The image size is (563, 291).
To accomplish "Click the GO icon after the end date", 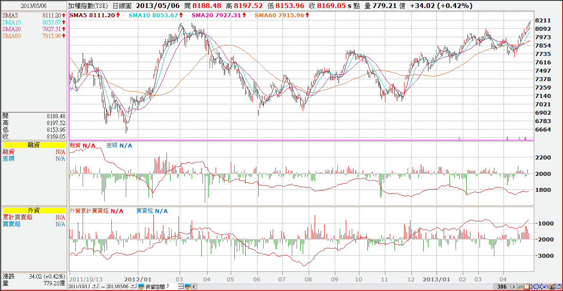I will (x=141, y=287).
